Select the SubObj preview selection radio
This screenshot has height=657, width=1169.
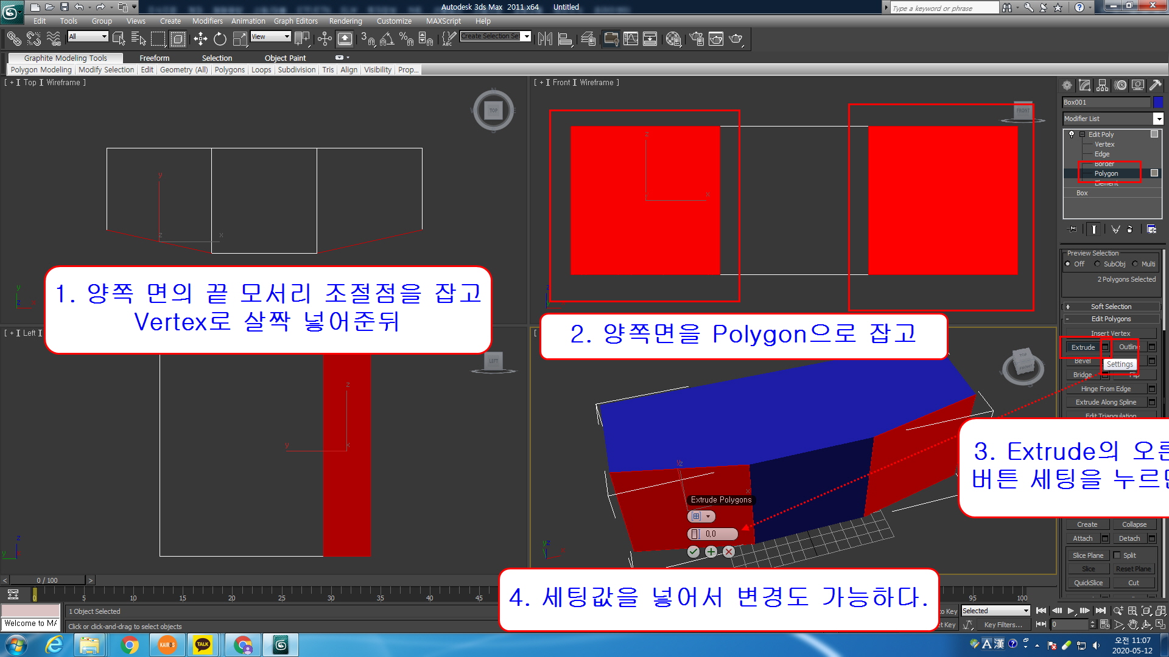[x=1097, y=264]
